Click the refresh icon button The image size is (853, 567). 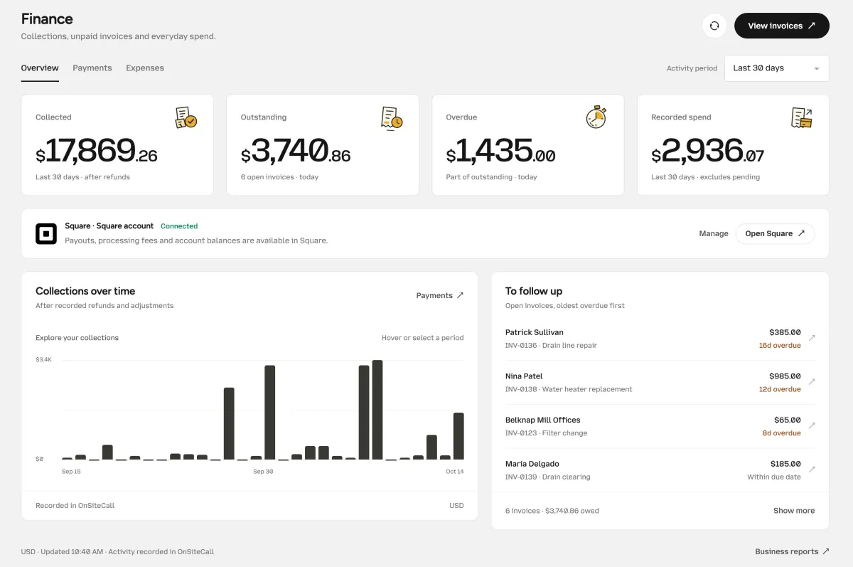tap(714, 26)
